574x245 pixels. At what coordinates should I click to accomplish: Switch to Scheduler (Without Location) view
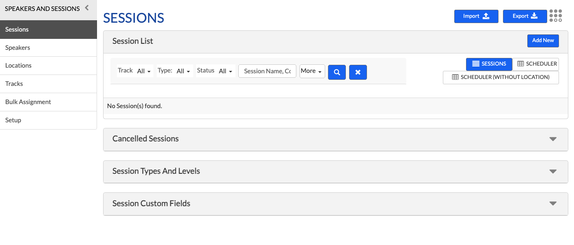(x=501, y=77)
